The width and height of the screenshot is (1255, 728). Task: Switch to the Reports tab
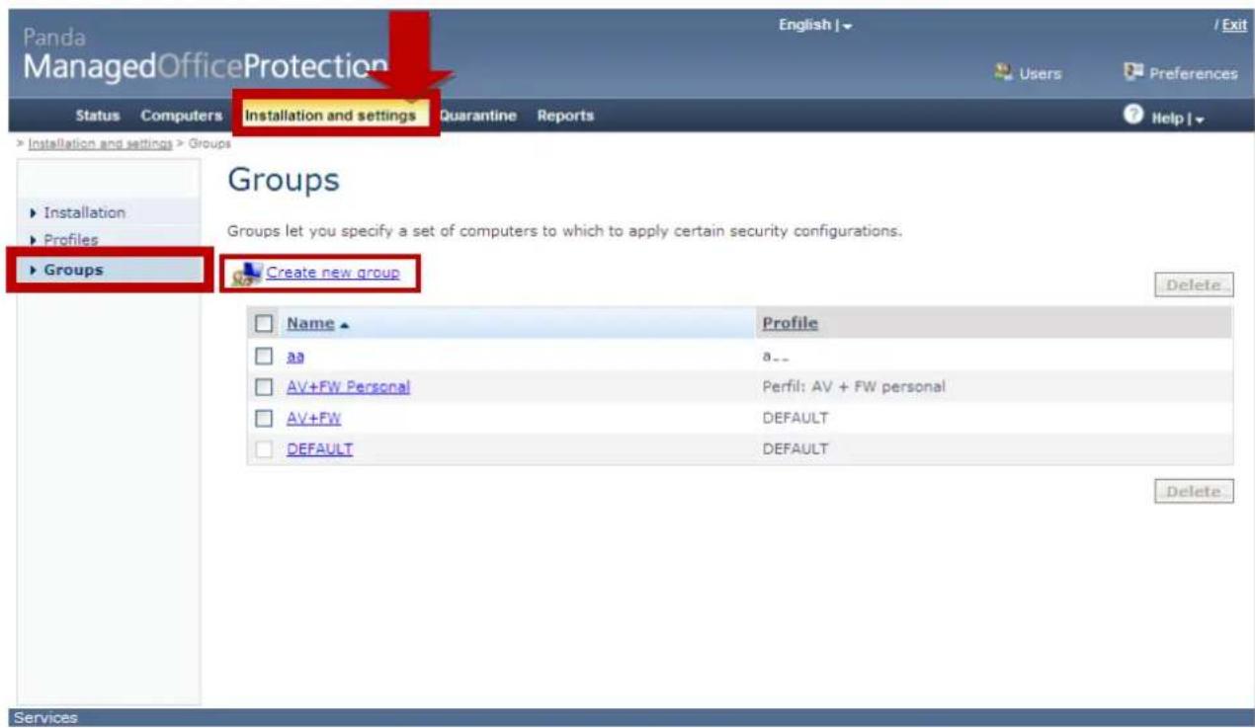(x=565, y=116)
